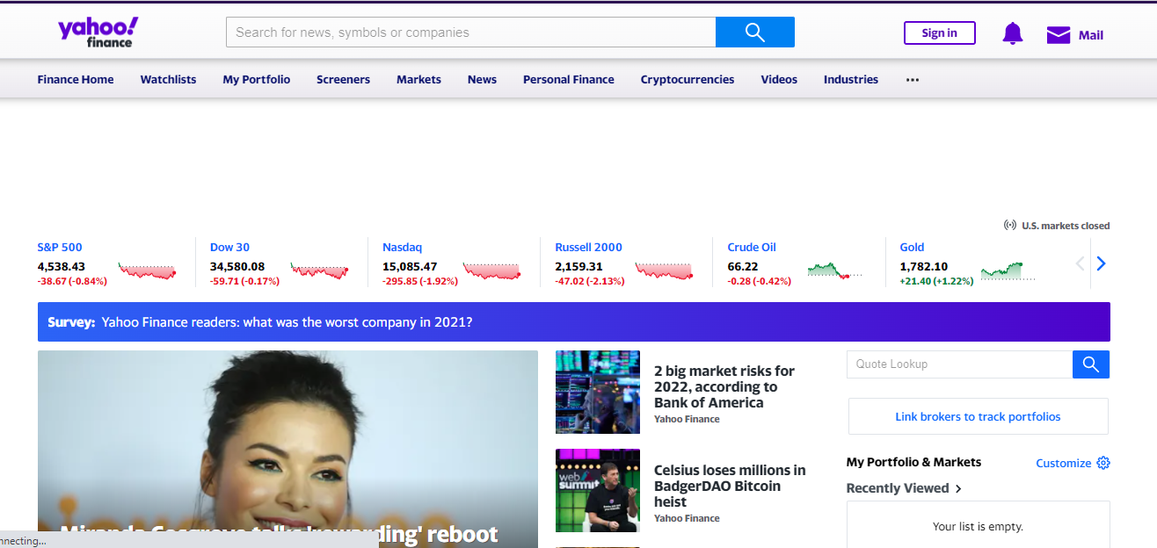Read 2 big market risks for 2022 article
Image resolution: width=1157 pixels, height=548 pixels.
724,386
